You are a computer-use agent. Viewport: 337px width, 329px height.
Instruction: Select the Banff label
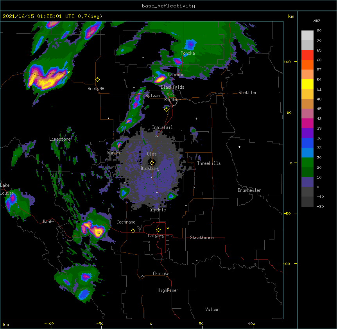click(48, 222)
